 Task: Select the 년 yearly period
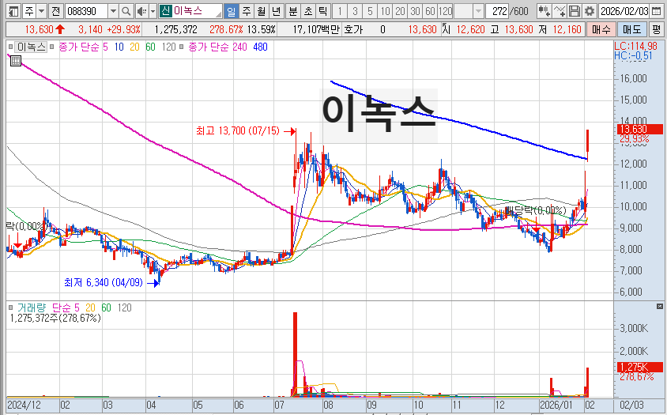(x=276, y=11)
